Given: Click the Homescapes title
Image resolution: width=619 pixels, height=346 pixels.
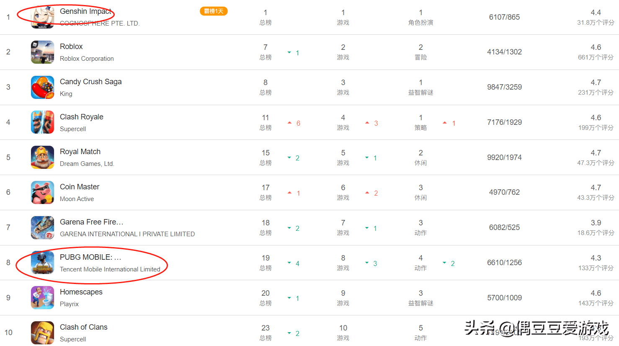Looking at the screenshot, I should pos(81,292).
